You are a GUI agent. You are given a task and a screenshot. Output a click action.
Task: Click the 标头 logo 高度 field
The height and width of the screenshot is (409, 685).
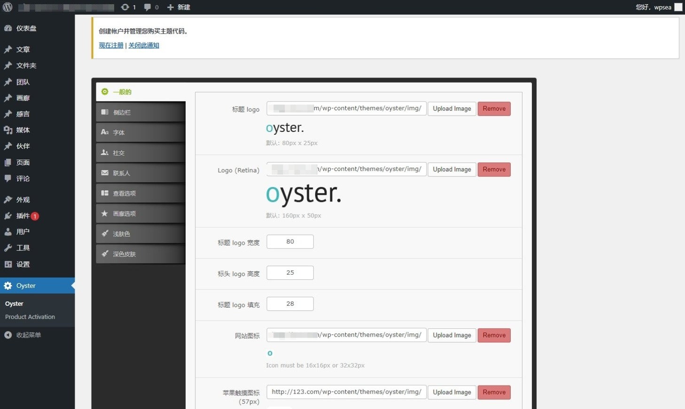[290, 273]
